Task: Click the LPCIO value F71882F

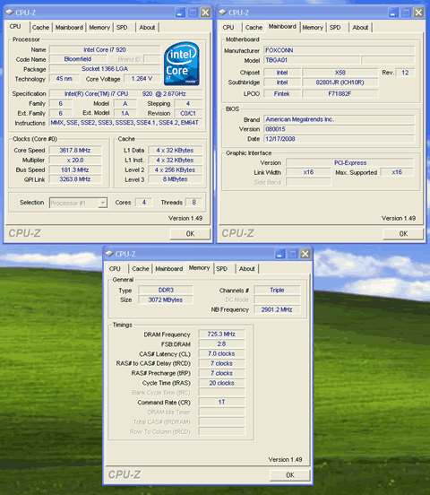Action: coord(340,94)
